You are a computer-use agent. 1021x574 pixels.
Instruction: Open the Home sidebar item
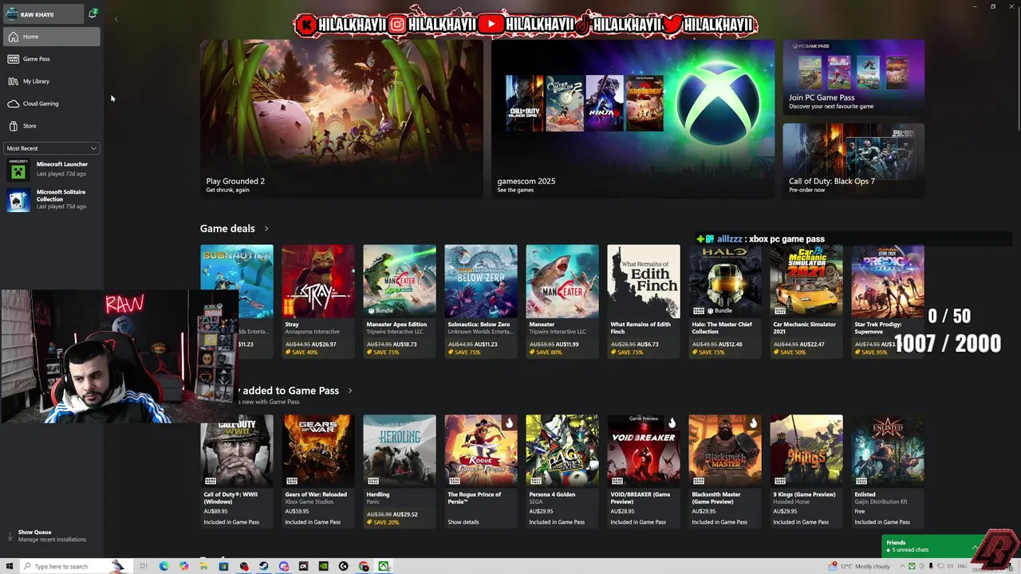51,37
